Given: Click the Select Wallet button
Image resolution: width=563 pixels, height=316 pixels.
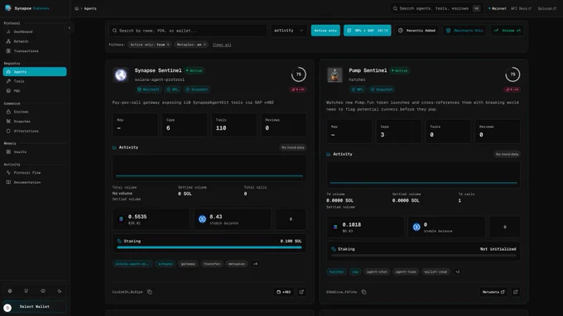Looking at the screenshot, I should 35,307.
